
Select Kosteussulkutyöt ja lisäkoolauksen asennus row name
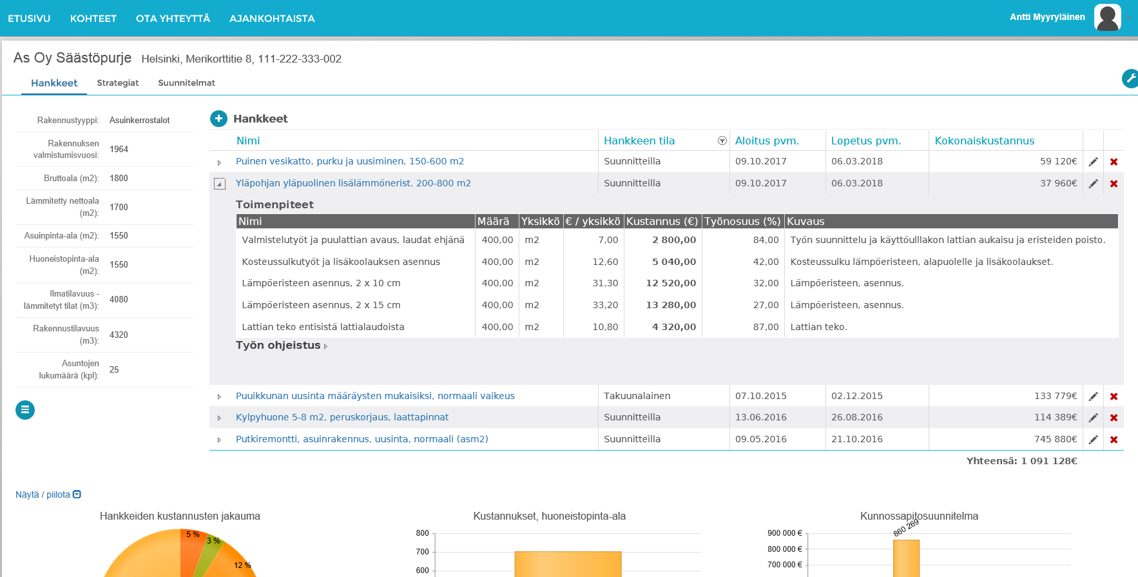coord(341,262)
